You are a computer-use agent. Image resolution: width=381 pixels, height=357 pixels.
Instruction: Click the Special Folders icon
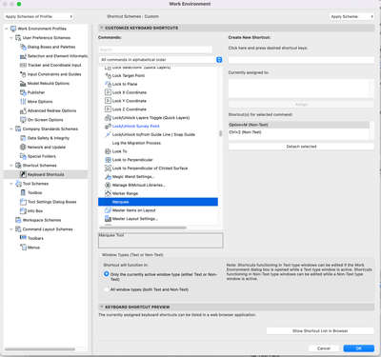point(23,156)
